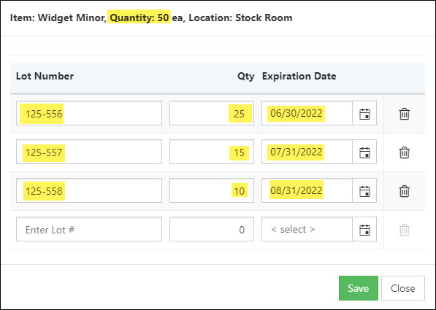The image size is (436, 310).
Task: Click the Expiration Date column header
Action: (299, 77)
